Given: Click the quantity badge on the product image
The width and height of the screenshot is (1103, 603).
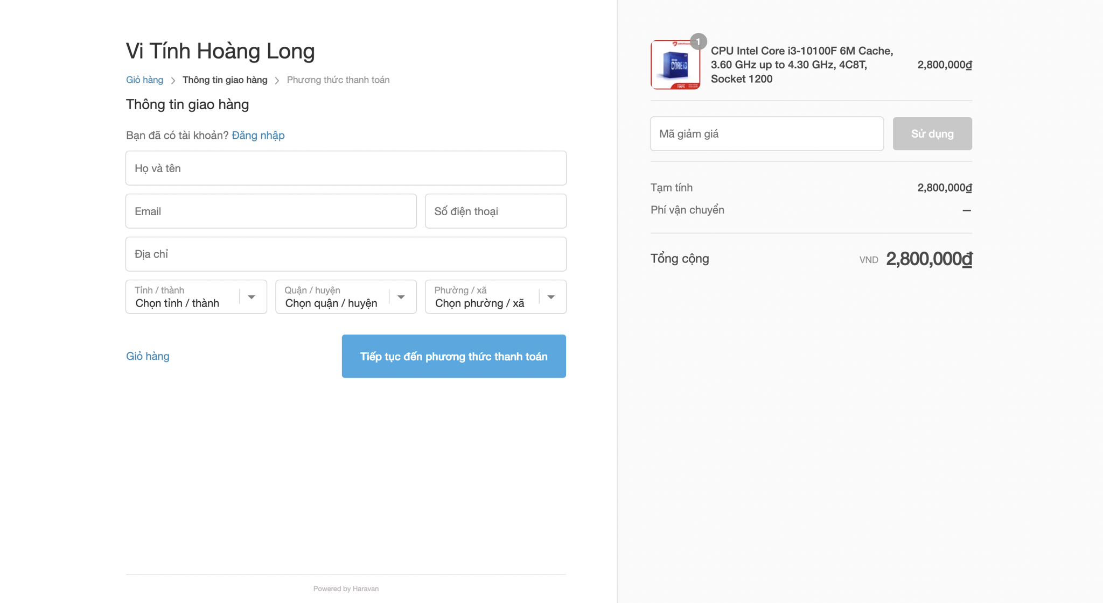Looking at the screenshot, I should tap(698, 41).
